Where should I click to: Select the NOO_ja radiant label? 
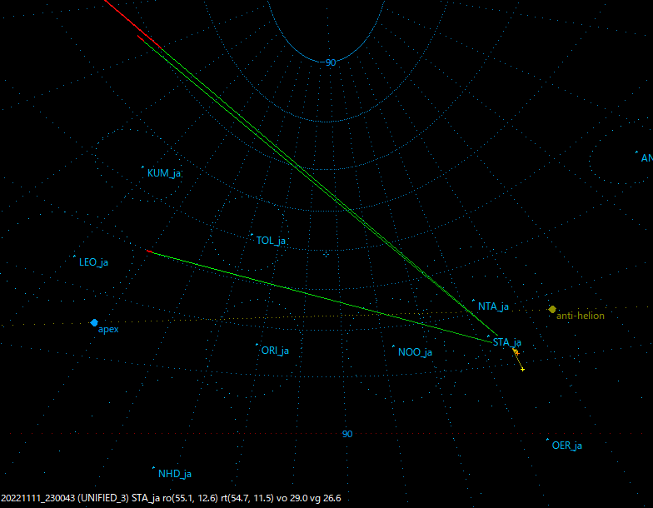(415, 352)
